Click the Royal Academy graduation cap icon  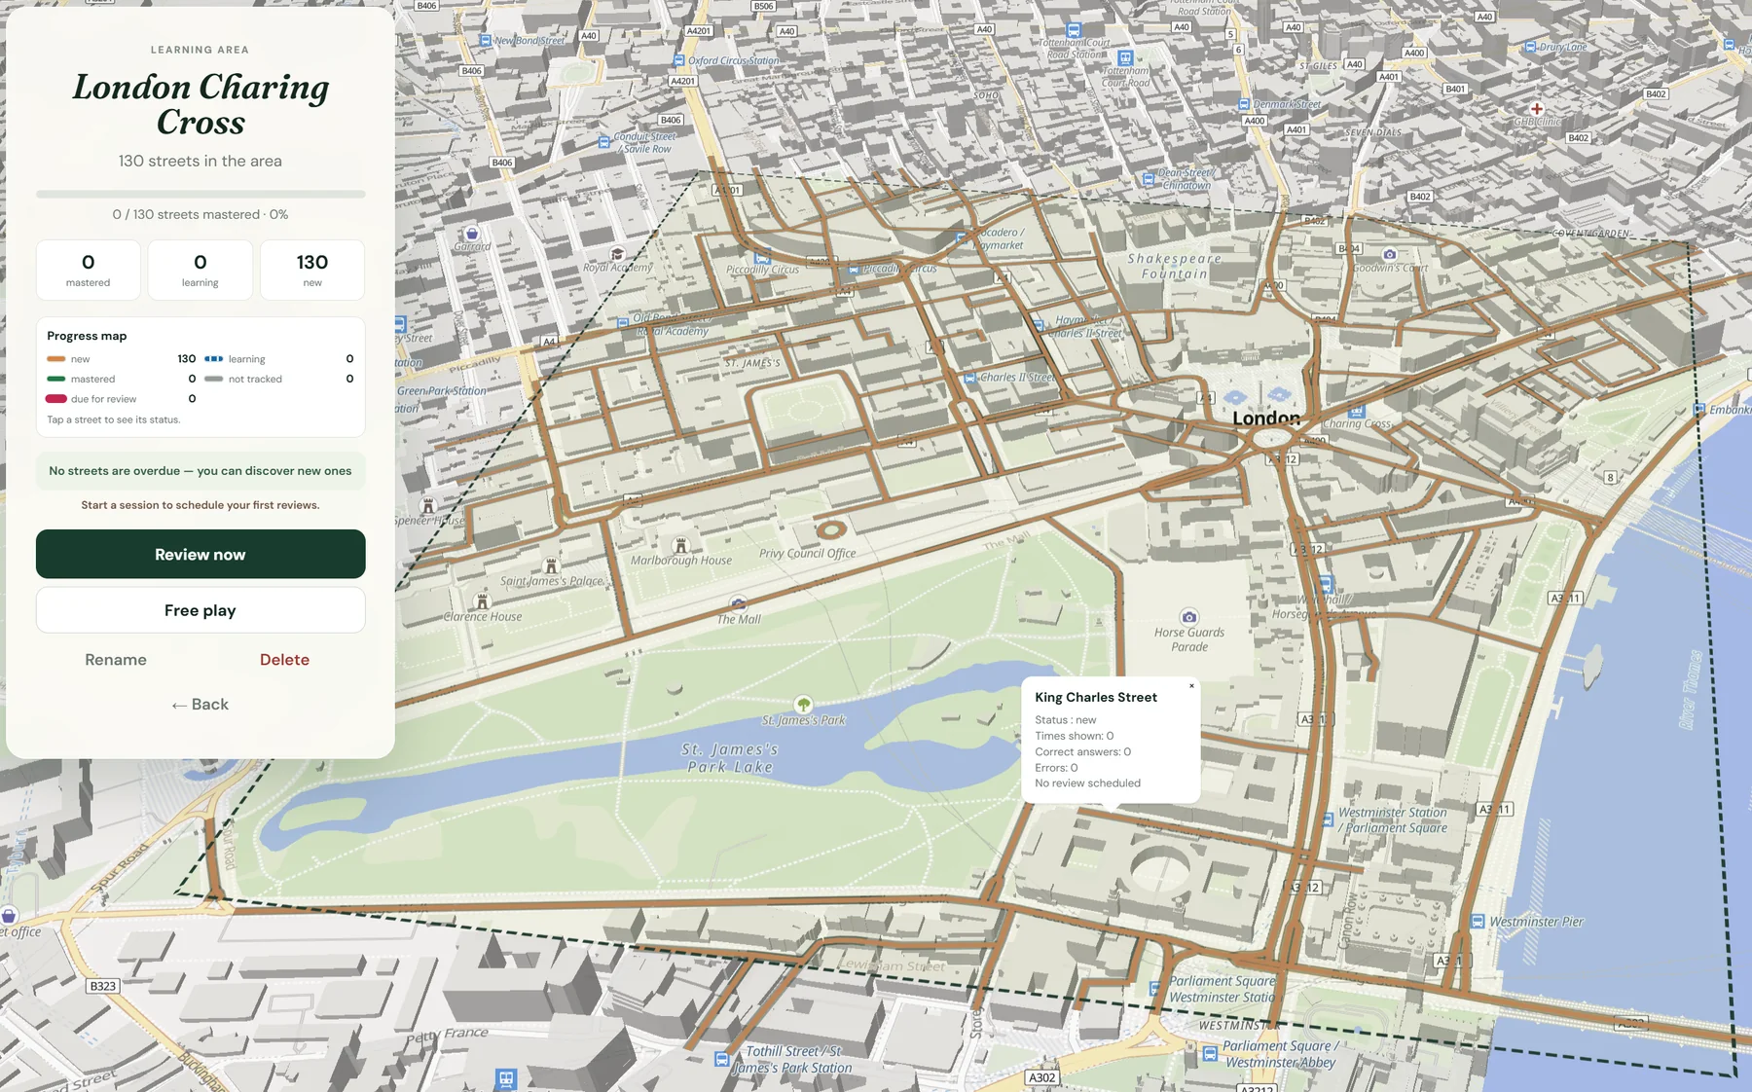tap(616, 254)
